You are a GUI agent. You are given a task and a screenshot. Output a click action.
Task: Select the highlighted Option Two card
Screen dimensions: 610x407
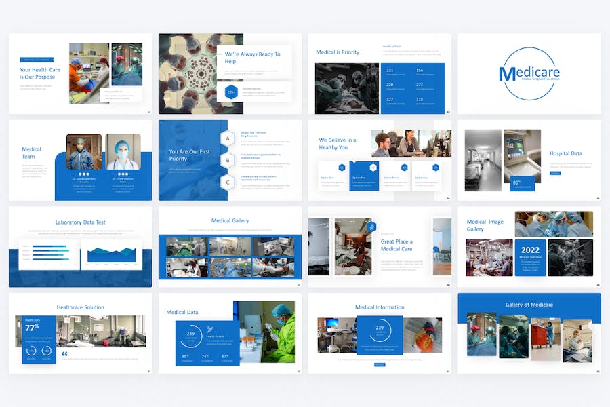pos(364,176)
